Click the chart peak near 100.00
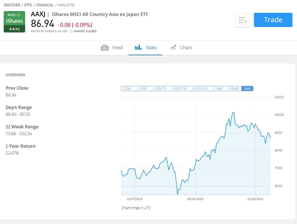297x224 pixels. [x=233, y=112]
